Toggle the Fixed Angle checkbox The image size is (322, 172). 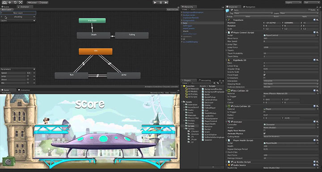click(264, 75)
